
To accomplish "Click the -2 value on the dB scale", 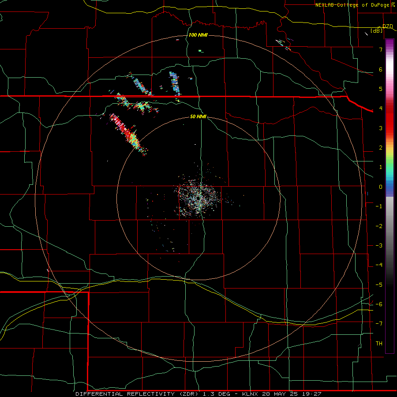I will click(x=379, y=226).
